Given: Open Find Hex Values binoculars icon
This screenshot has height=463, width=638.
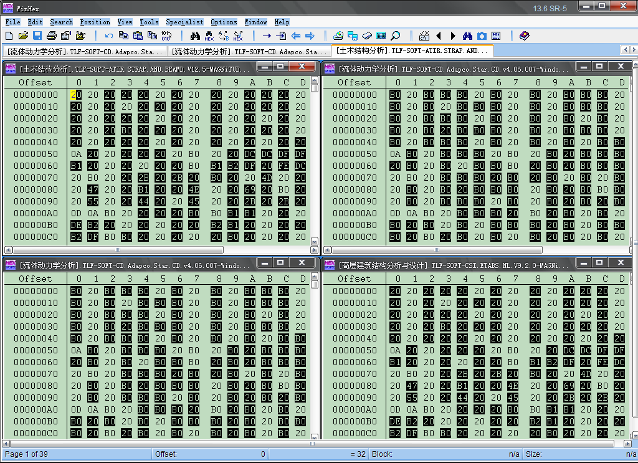Looking at the screenshot, I should (209, 36).
